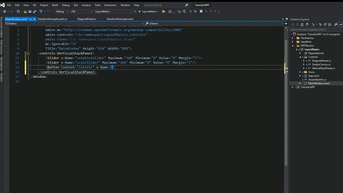The height and width of the screenshot is (193, 343).
Task: Expand the Views folder node
Action: tap(300, 72)
